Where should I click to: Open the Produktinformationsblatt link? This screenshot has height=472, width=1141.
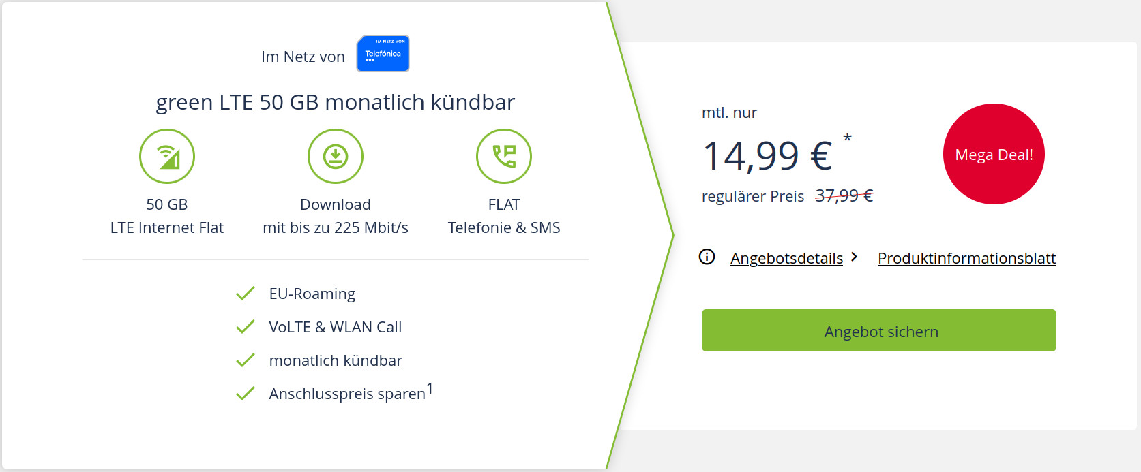coord(966,258)
